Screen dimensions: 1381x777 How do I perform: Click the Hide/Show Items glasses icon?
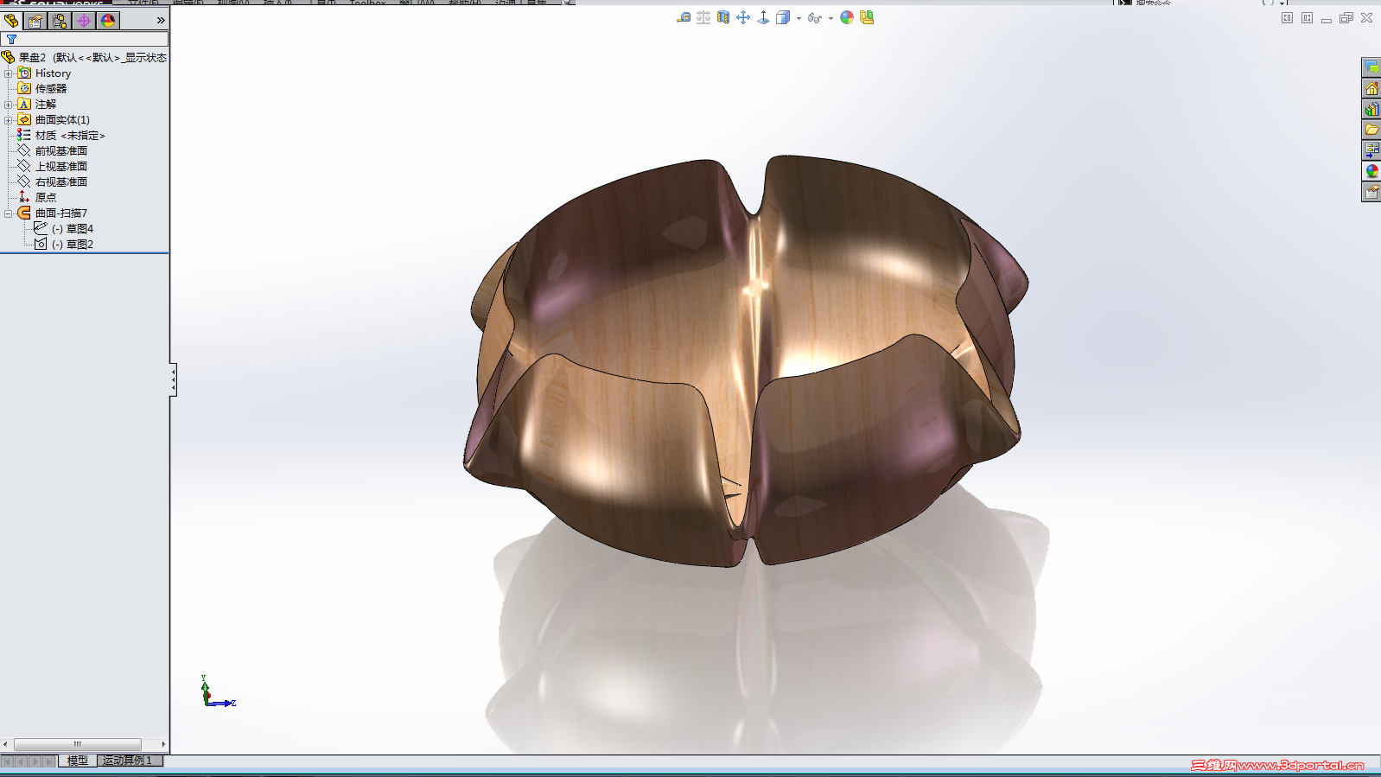815,17
